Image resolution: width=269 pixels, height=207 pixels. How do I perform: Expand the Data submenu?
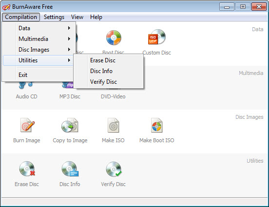[x=39, y=28]
